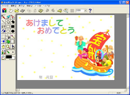Open the ファイル menu
130x95 pixels.
click(x=5, y=6)
